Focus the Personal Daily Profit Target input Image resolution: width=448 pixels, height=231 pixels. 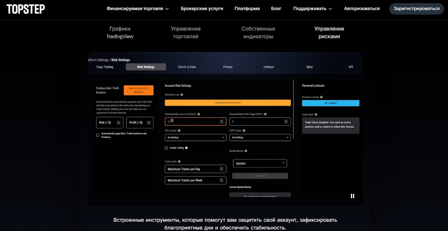(x=260, y=122)
